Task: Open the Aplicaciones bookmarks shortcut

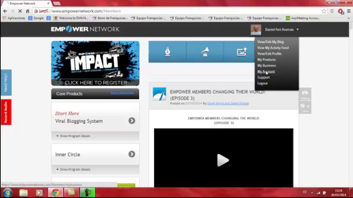Action: [x=14, y=18]
